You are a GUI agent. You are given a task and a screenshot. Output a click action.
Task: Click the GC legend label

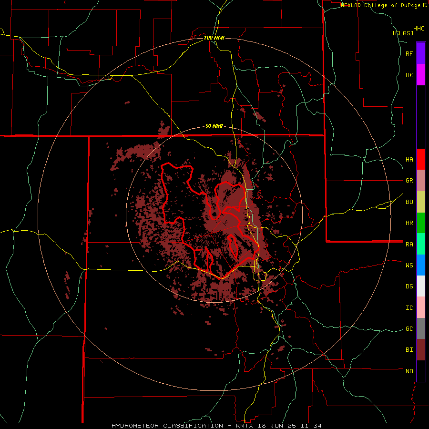click(x=409, y=328)
